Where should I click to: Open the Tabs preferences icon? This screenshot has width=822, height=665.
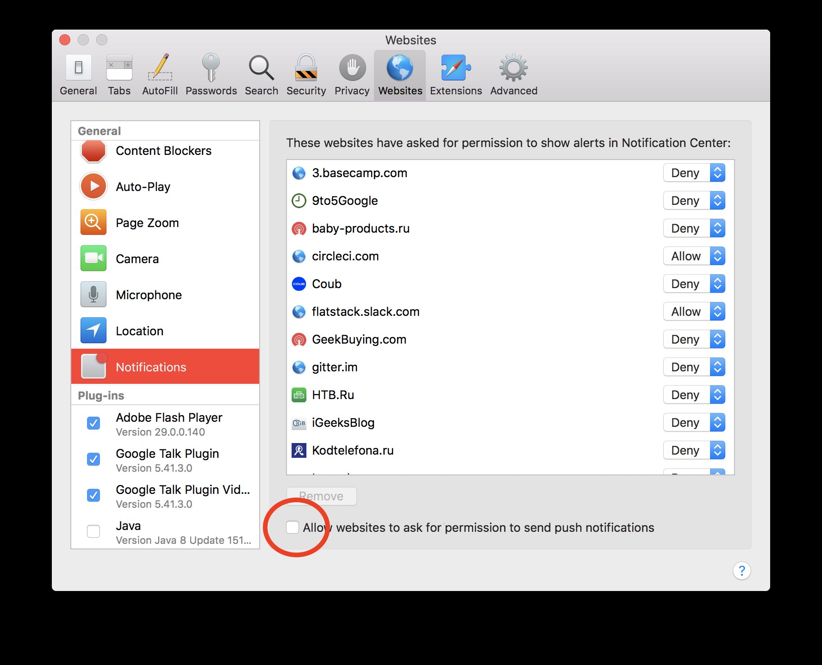[x=119, y=68]
